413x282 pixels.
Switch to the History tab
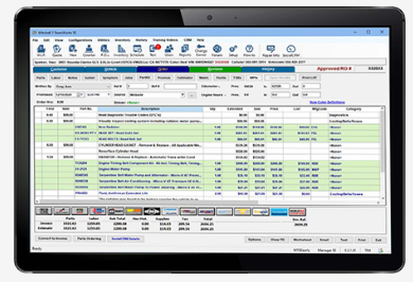(x=268, y=69)
